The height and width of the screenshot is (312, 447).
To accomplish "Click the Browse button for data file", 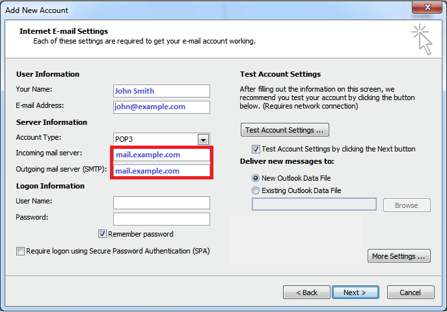I will [407, 205].
